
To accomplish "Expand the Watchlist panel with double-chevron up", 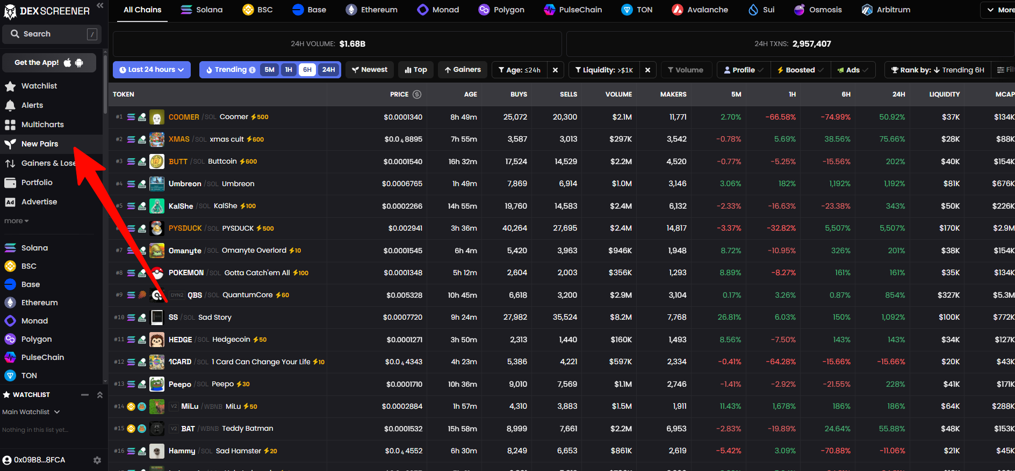I will click(x=99, y=395).
